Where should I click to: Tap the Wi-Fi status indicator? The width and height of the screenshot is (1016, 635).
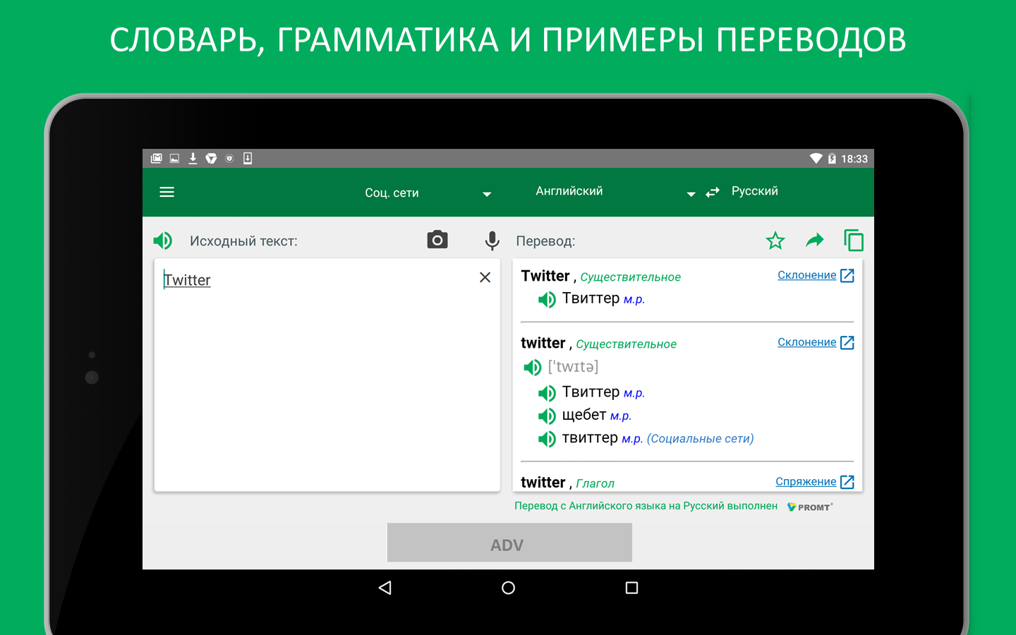click(x=816, y=158)
